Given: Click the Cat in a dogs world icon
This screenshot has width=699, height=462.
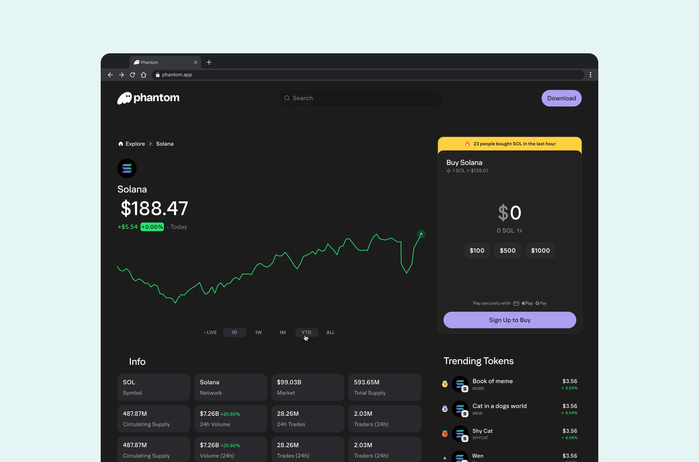Looking at the screenshot, I should pyautogui.click(x=460, y=409).
